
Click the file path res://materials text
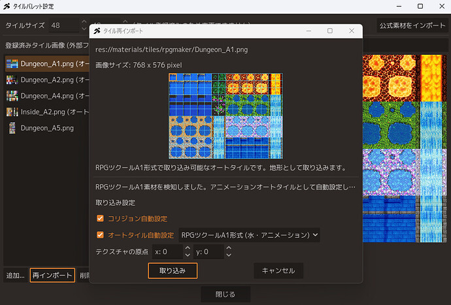[171, 50]
